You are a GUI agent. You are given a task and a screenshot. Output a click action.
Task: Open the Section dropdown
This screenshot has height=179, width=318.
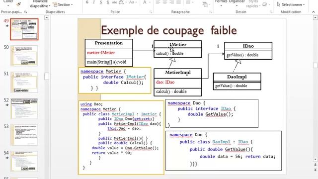click(x=72, y=4)
